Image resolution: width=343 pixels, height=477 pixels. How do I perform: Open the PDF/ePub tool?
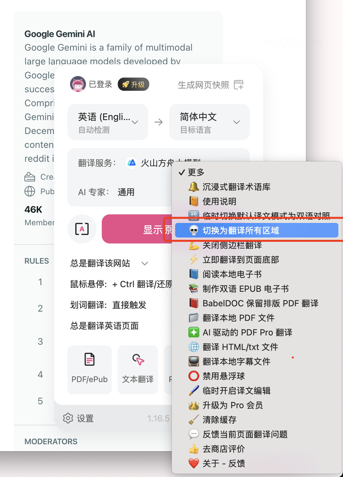pos(90,370)
